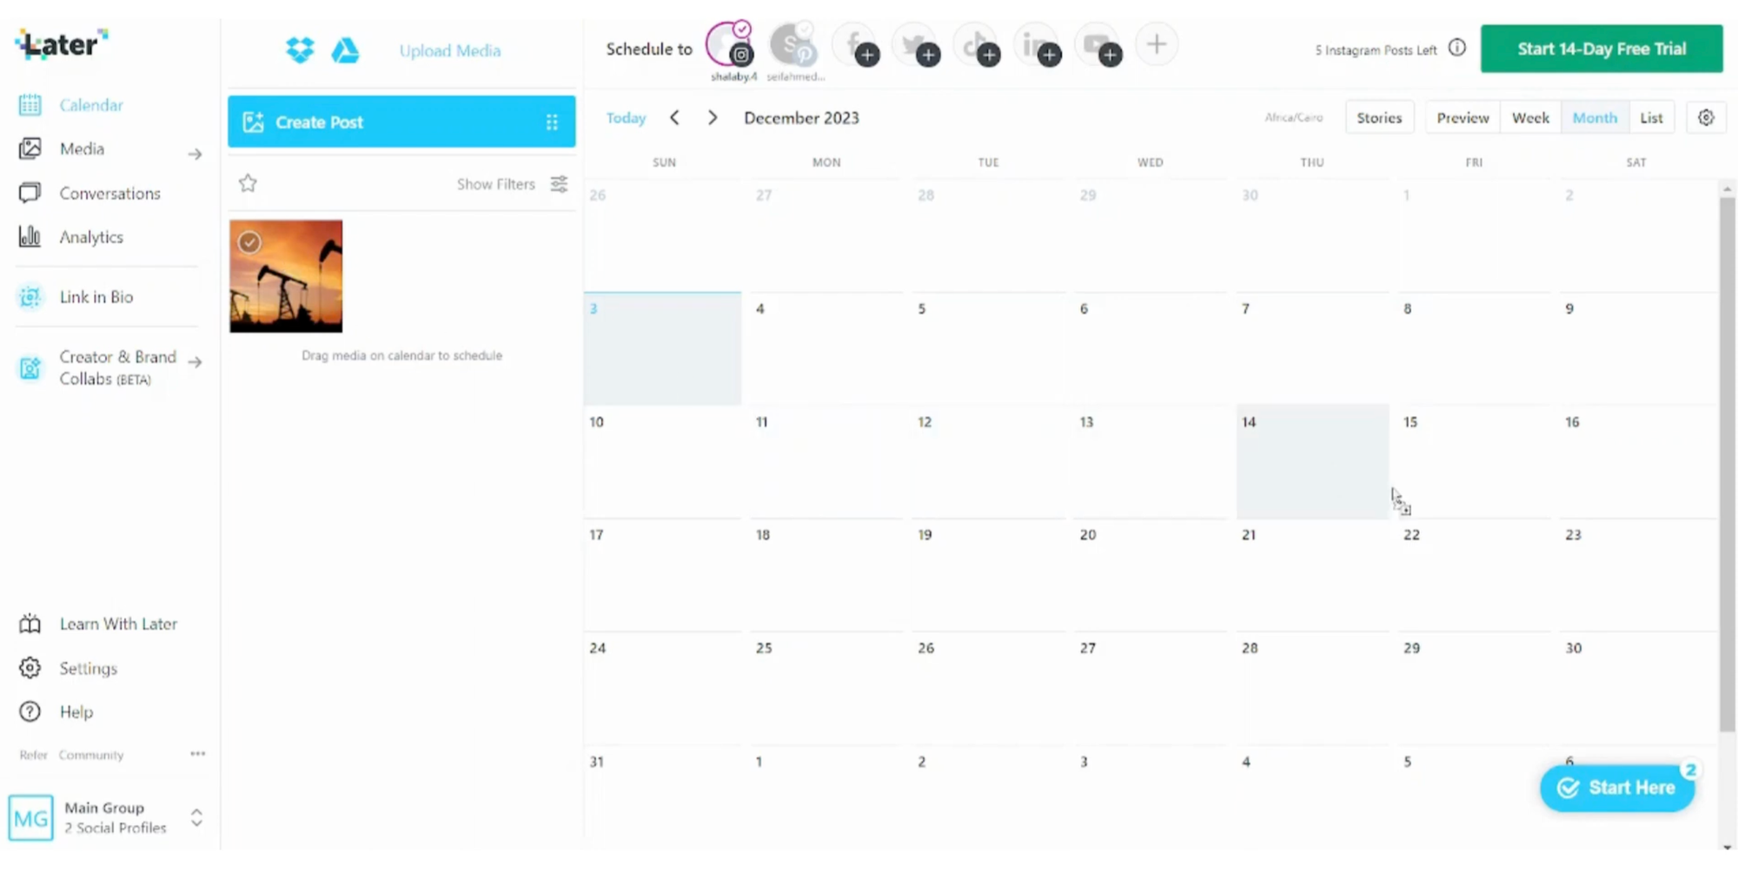1738x871 pixels.
Task: Toggle the shalaby.4 Instagram profile selection
Action: point(728,45)
